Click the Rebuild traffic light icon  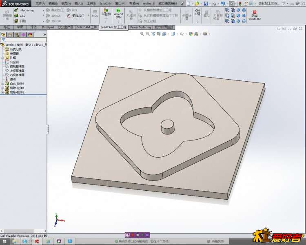[240, 3]
